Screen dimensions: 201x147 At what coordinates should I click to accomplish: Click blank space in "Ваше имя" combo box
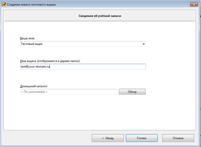(x=95, y=44)
